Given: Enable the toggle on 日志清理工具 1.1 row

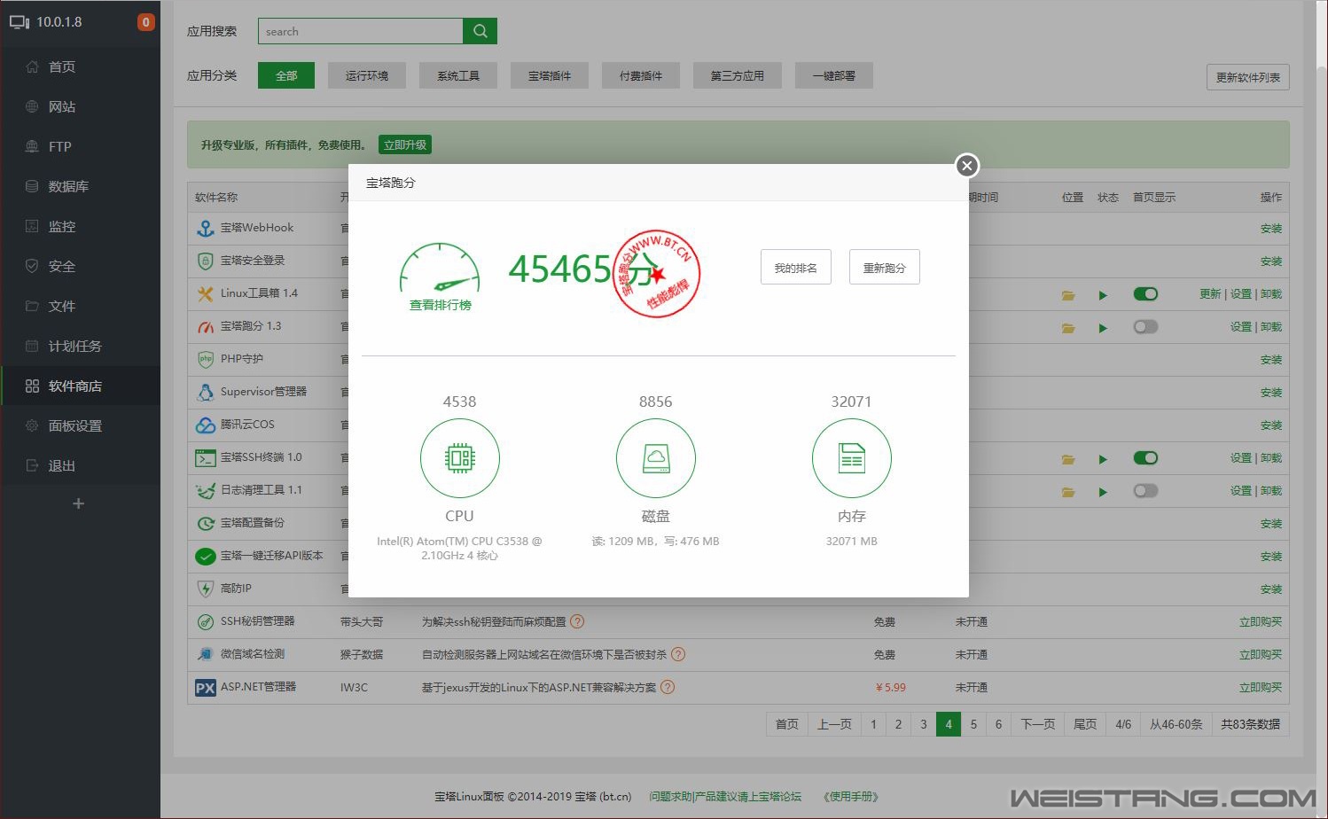Looking at the screenshot, I should point(1144,491).
